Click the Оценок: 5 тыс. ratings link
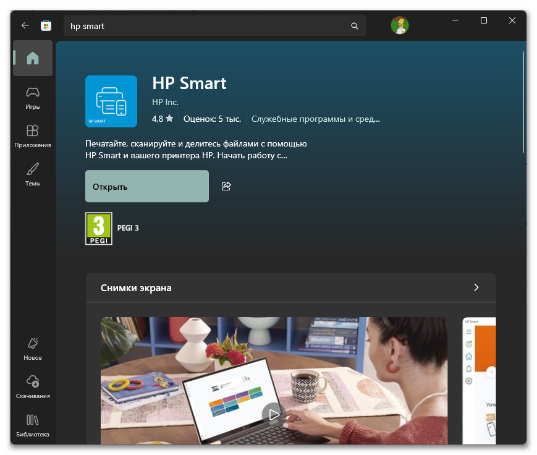Screen dimensions: 537x455 coord(213,119)
